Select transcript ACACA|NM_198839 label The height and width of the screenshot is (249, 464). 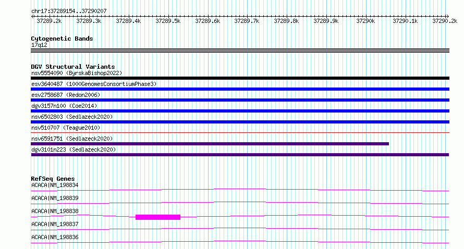pos(55,198)
